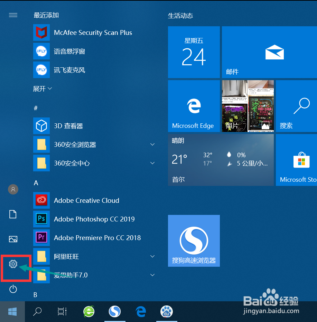317x322 pixels.
Task: Switch to Baidu app on taskbar
Action: click(x=167, y=312)
